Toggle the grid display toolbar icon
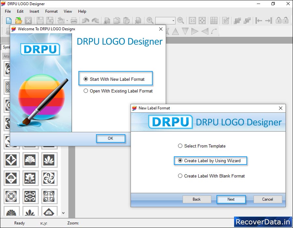 tap(214, 21)
